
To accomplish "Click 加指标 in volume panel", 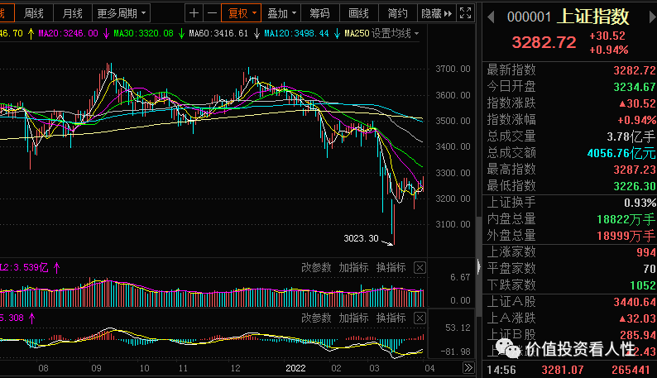I will pyautogui.click(x=353, y=267).
